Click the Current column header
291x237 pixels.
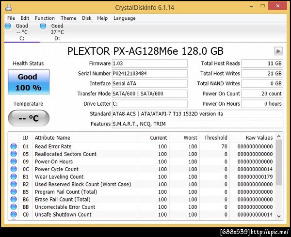point(154,138)
